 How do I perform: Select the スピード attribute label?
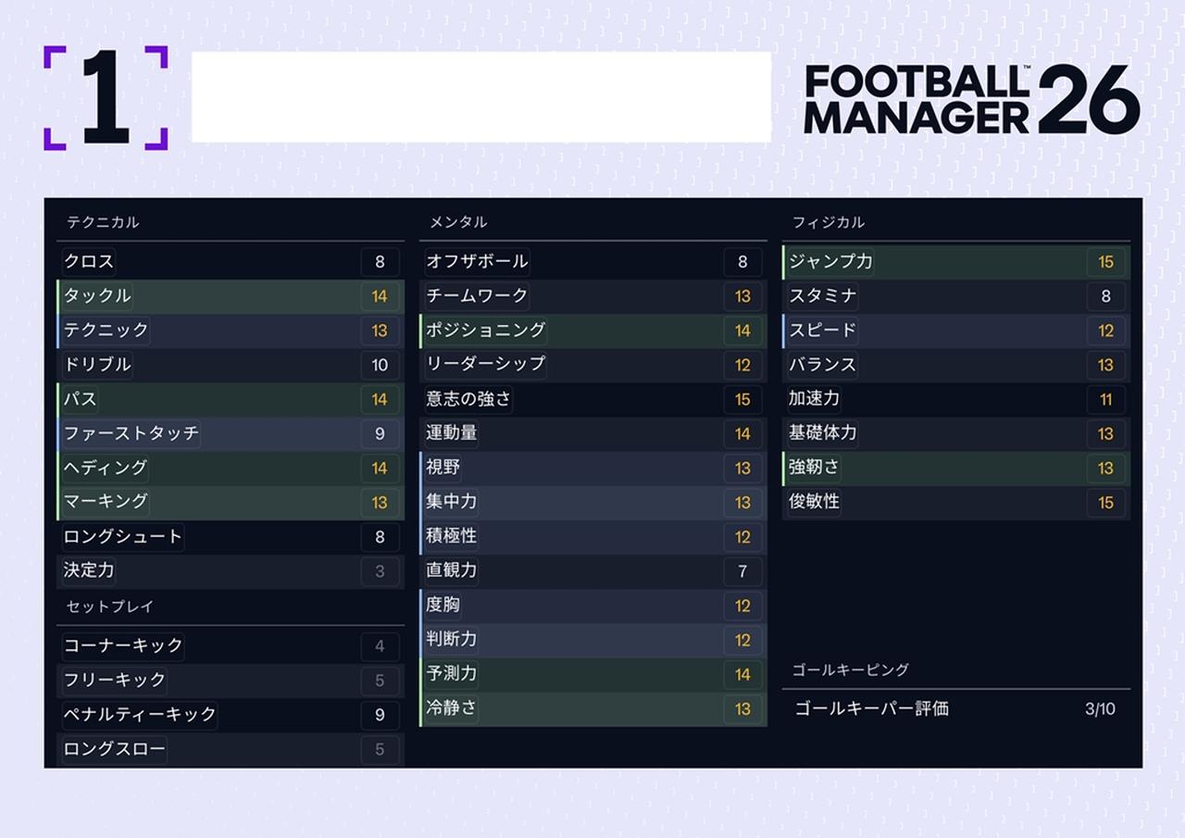(x=822, y=331)
